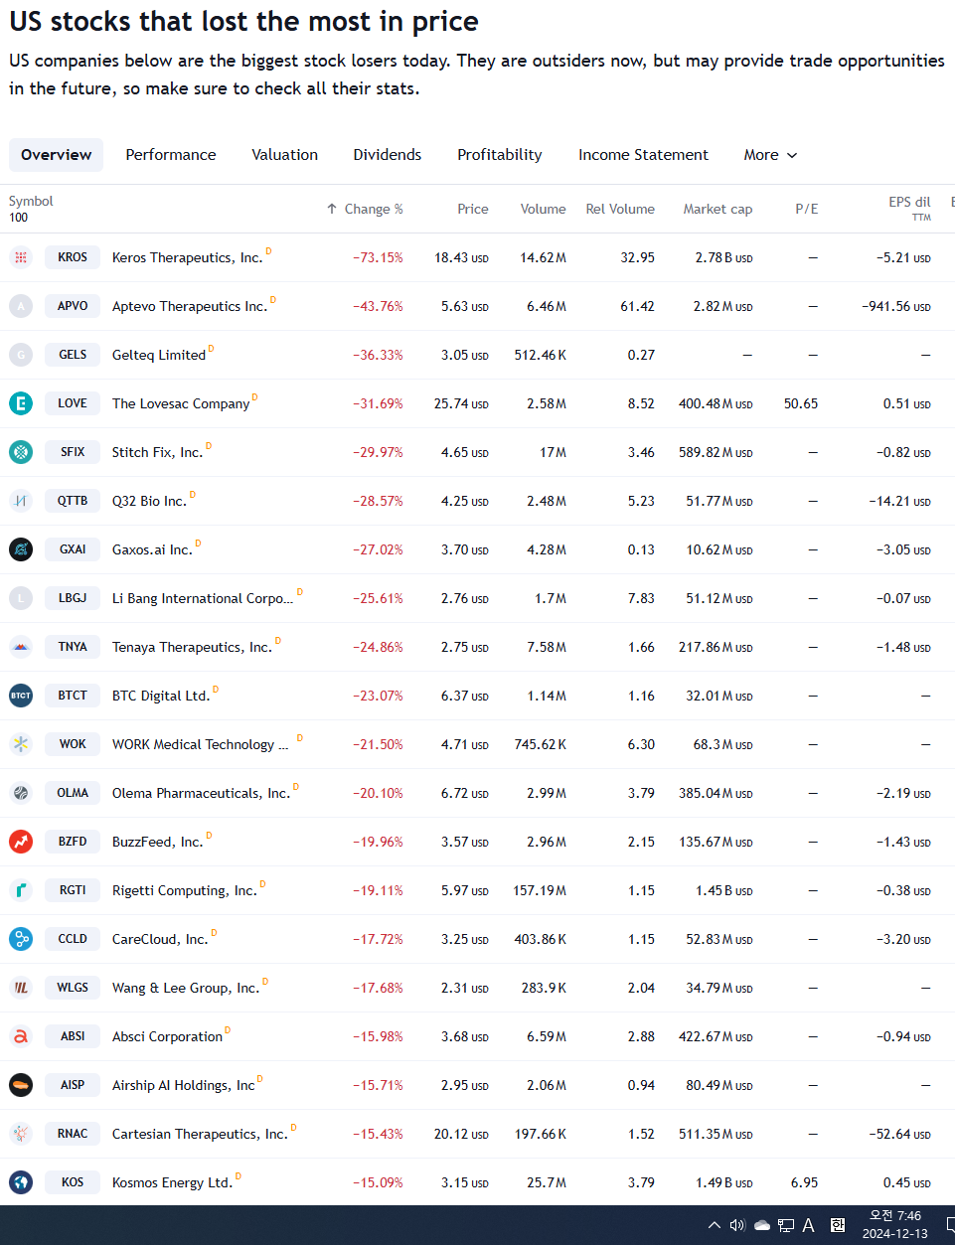Click the CareCloud CCLD logo icon

click(21, 939)
